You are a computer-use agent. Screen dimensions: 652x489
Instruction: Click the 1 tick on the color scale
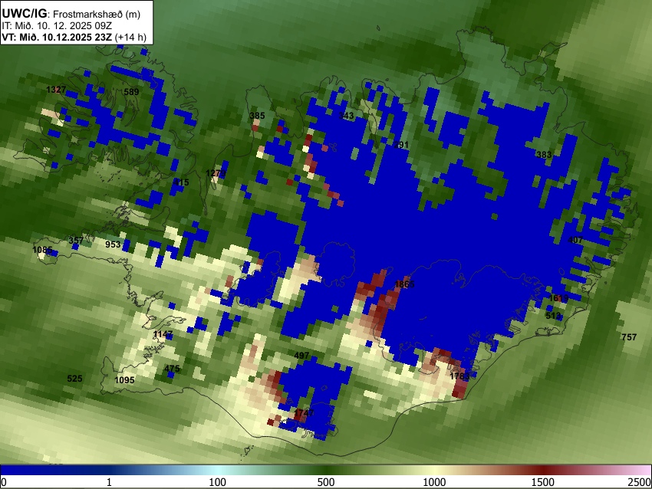coord(109,482)
